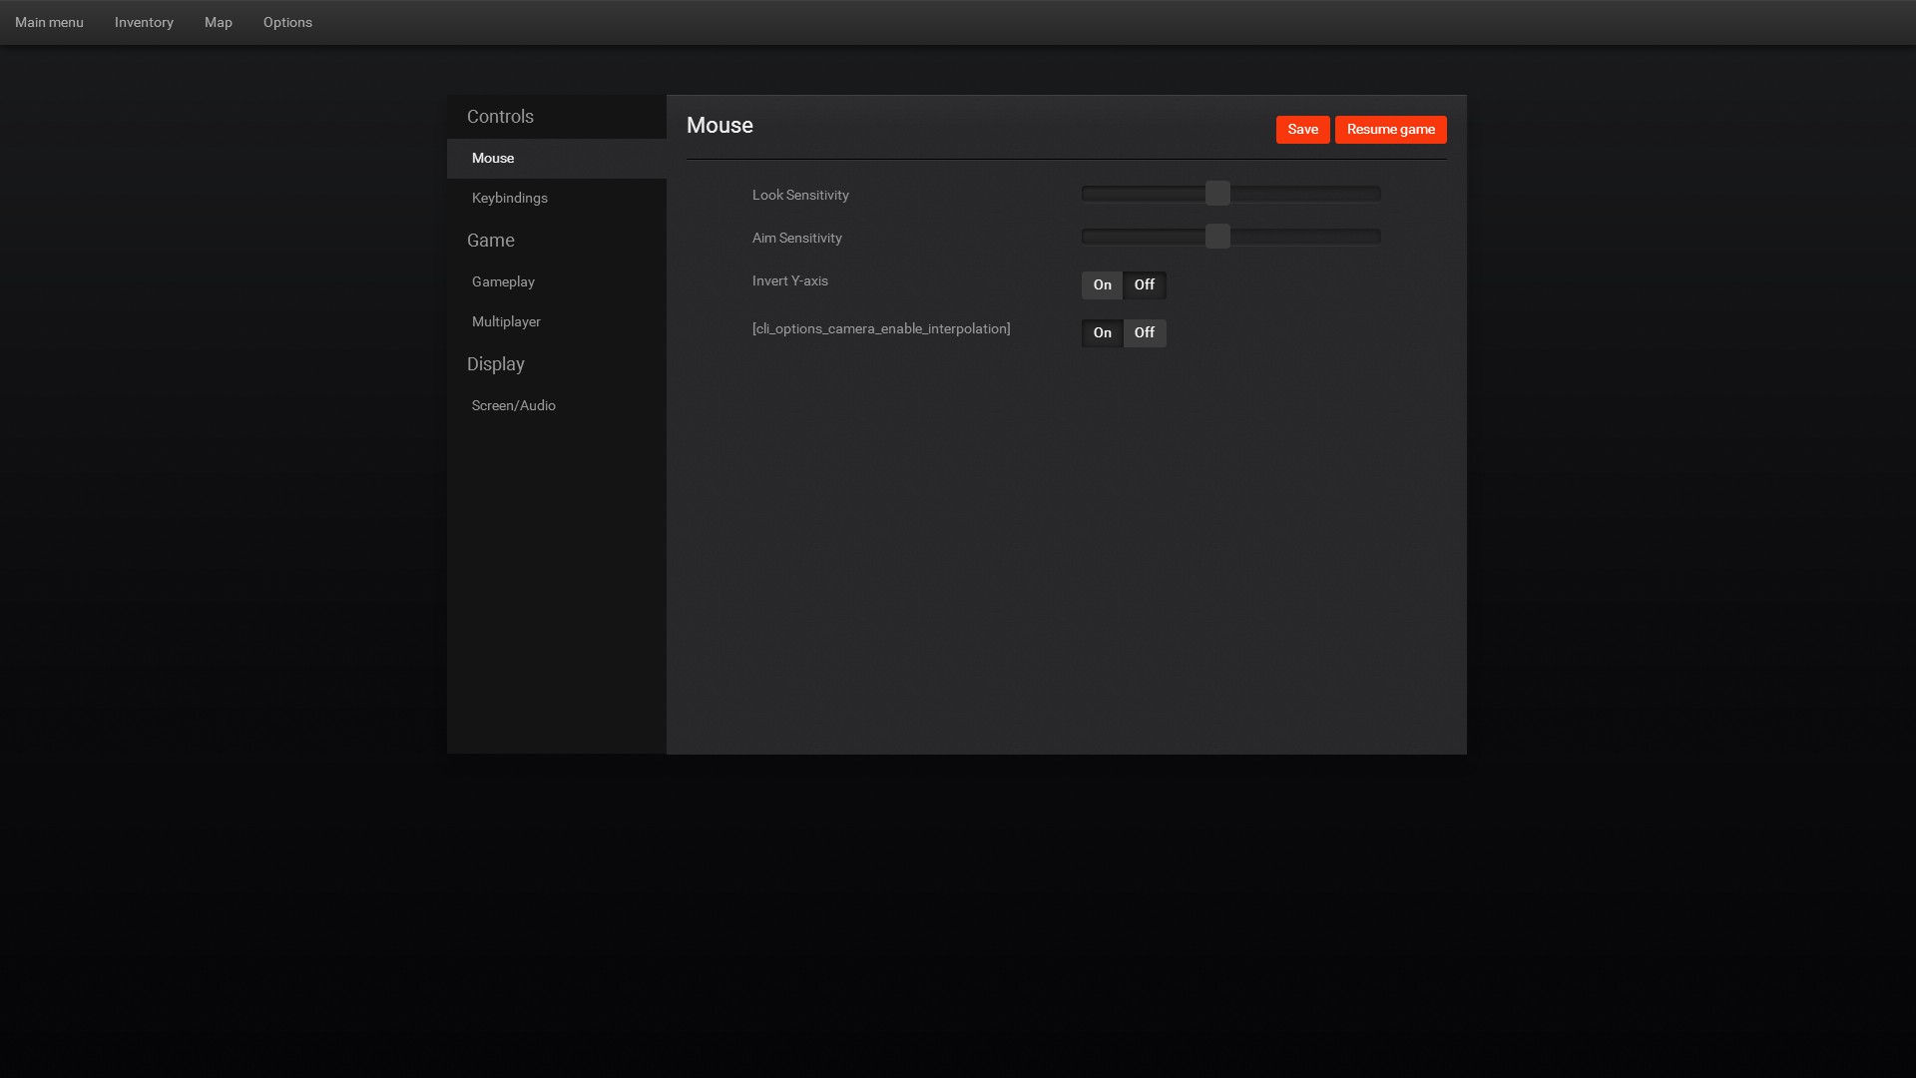Turn Invert Y-axis On
This screenshot has width=1916, height=1078.
click(1102, 285)
